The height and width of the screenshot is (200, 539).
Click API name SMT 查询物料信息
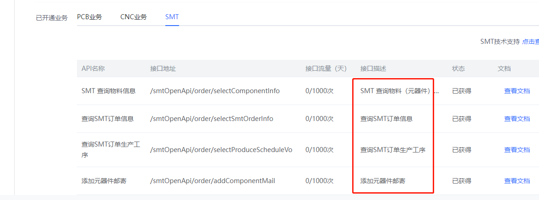[109, 91]
